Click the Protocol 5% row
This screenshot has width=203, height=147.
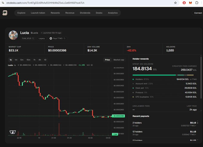[x=164, y=92]
